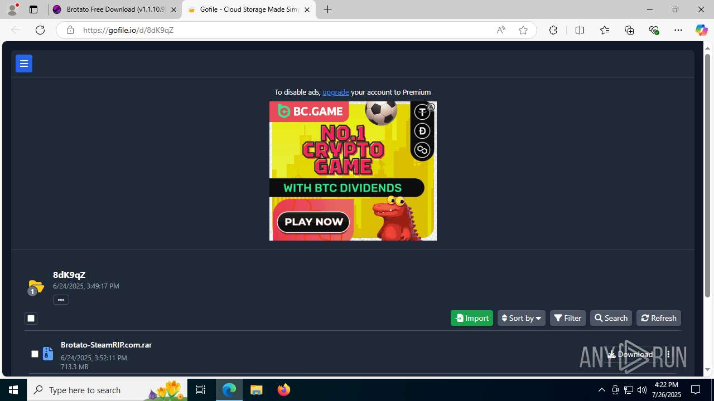Open the Gofile hamburger menu
714x401 pixels.
point(24,63)
